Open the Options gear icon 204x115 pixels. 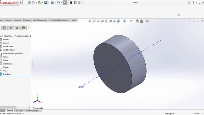click(79, 3)
